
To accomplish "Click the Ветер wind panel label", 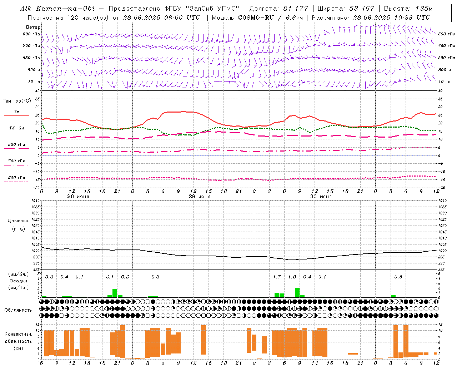I will [33, 27].
